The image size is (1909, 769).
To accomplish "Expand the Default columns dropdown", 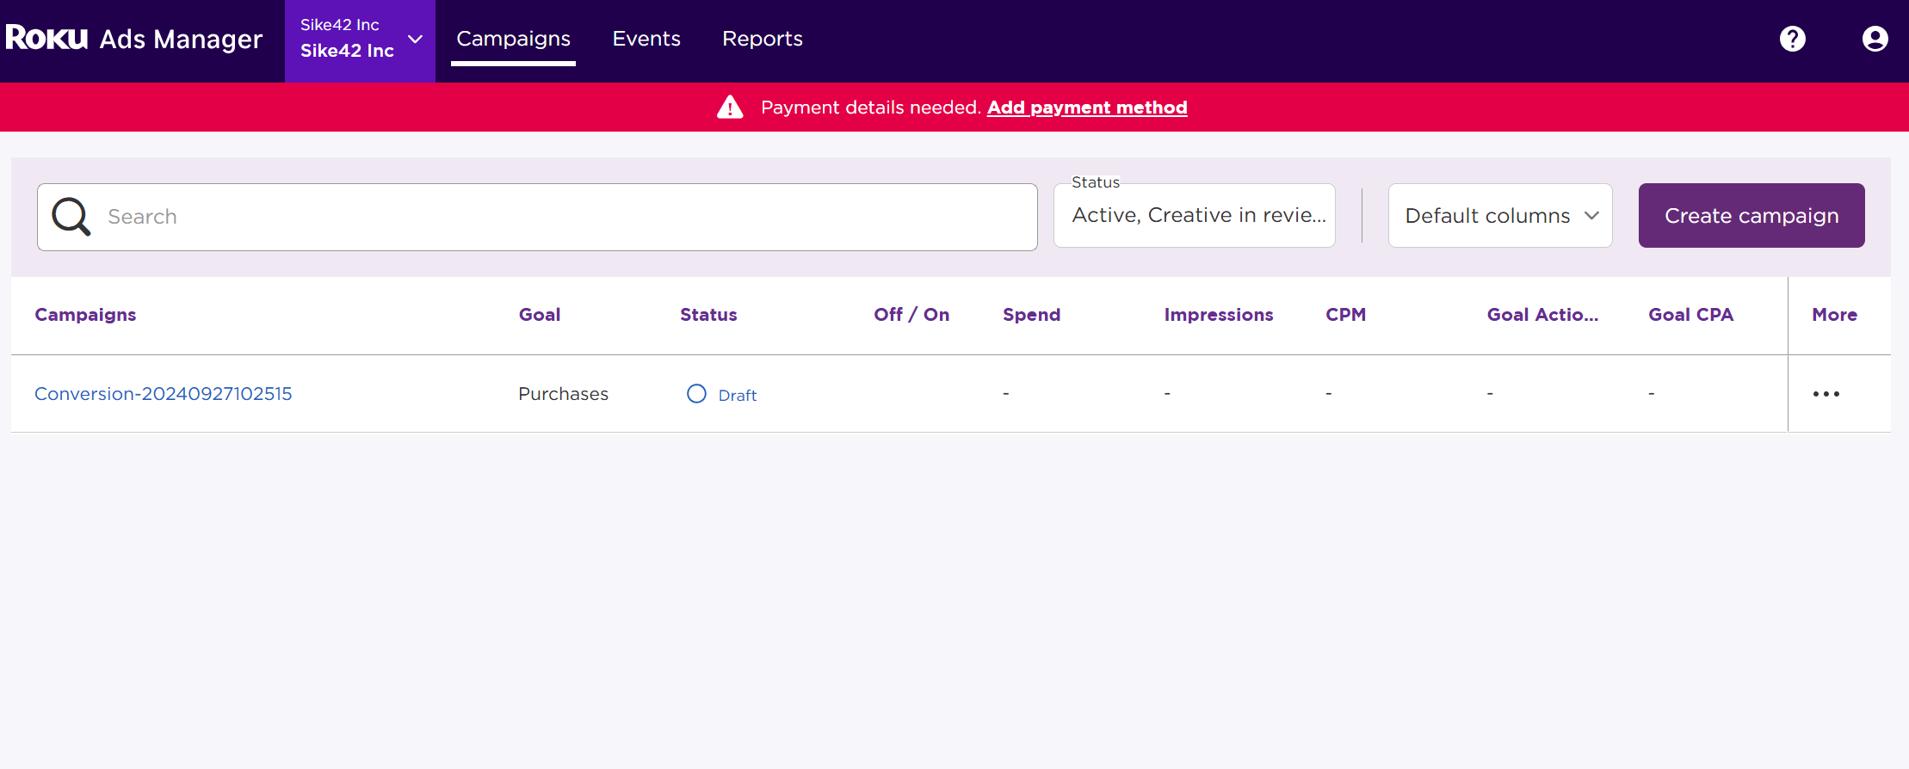I will pyautogui.click(x=1499, y=216).
